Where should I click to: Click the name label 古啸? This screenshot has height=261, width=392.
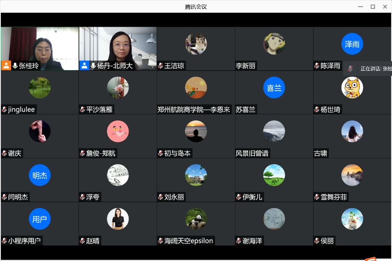[x=320, y=153]
